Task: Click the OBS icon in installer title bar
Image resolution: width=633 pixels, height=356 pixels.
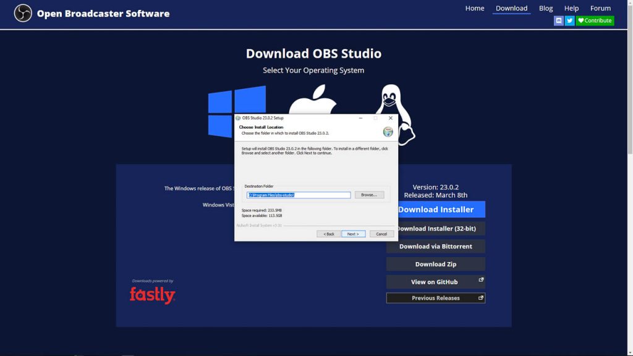Action: click(x=238, y=118)
